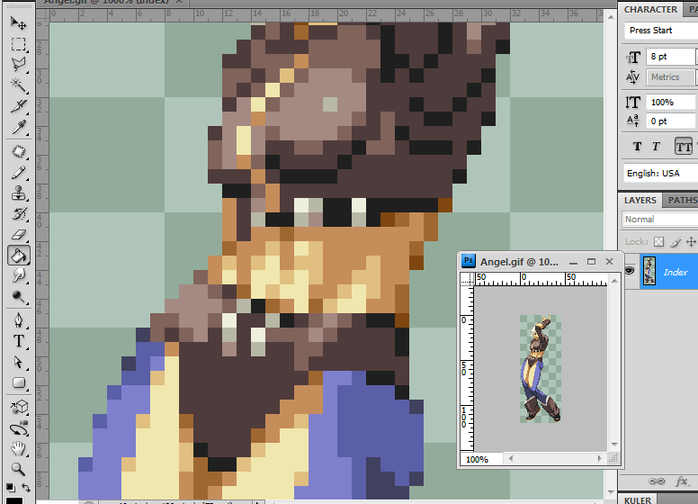Click the 100% vertical scale field

(x=670, y=102)
